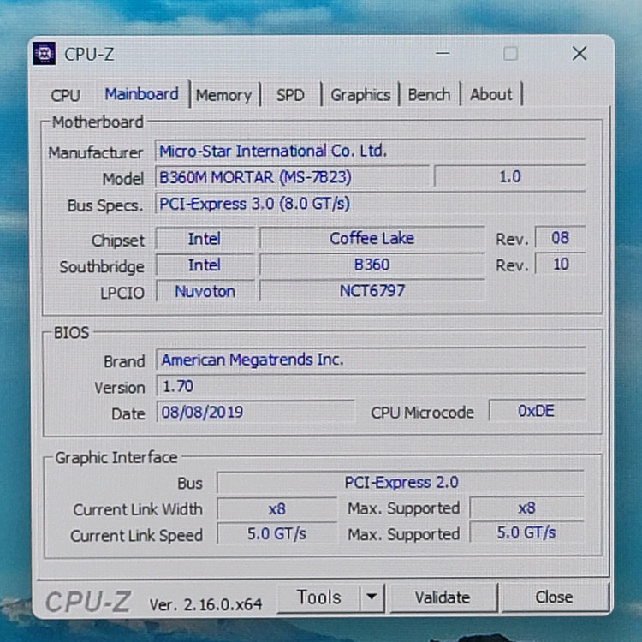The image size is (642, 642).
Task: Click the Chipset vendor Intel field
Action: pos(205,238)
